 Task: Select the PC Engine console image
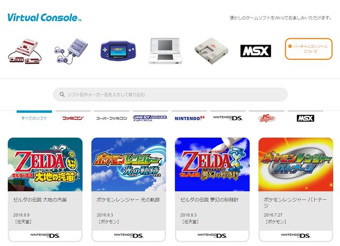pos(211,51)
